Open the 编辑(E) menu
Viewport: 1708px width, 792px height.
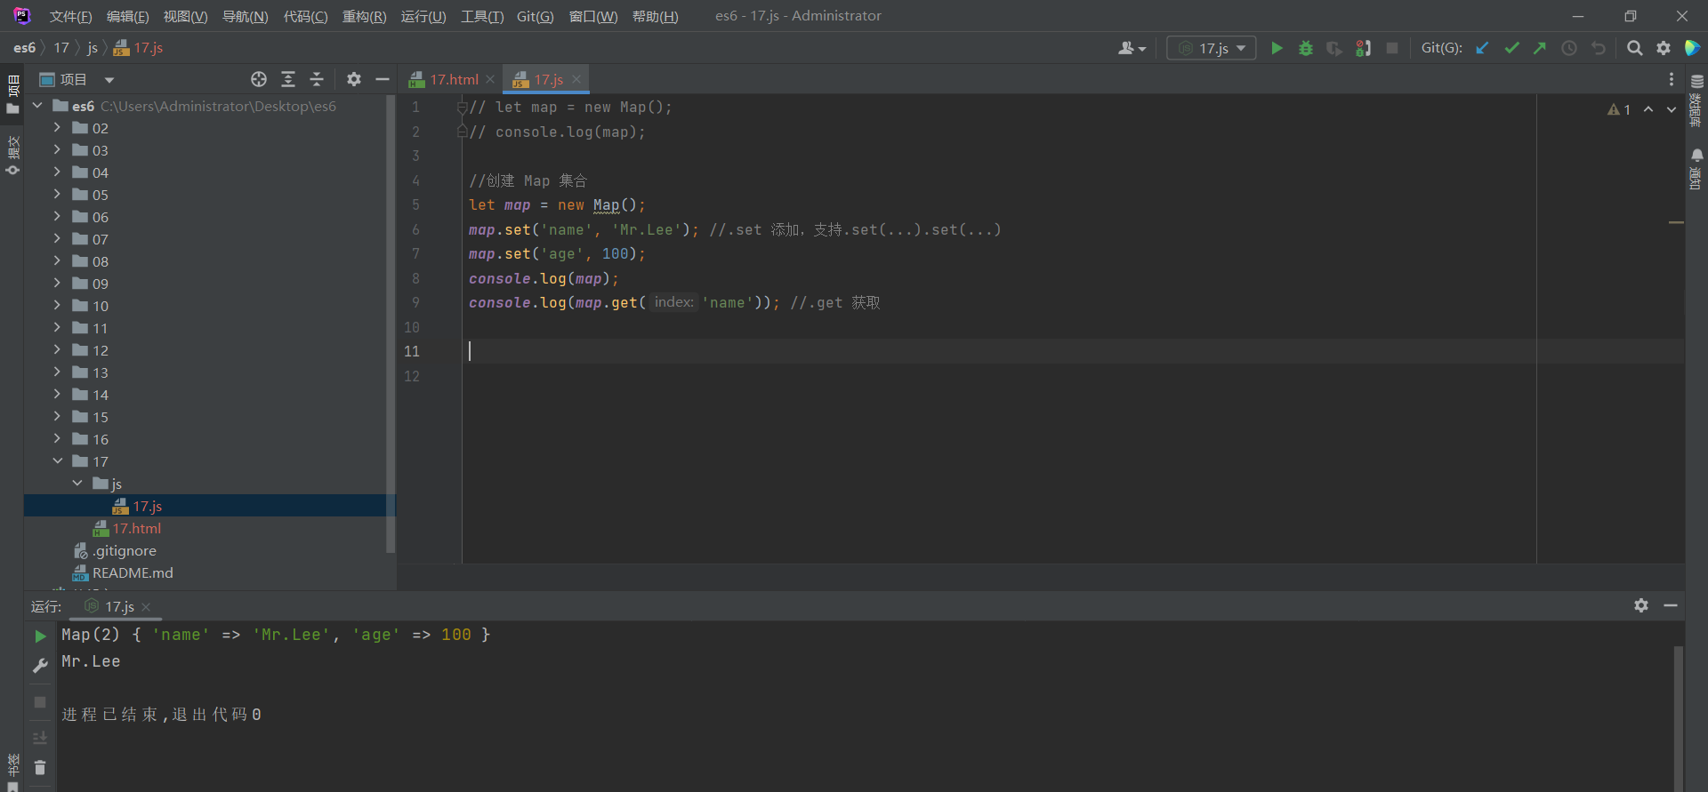127,16
